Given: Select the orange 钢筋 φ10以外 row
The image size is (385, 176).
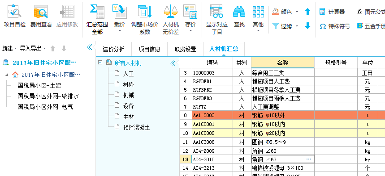Looking at the screenshot, I should [x=282, y=115].
